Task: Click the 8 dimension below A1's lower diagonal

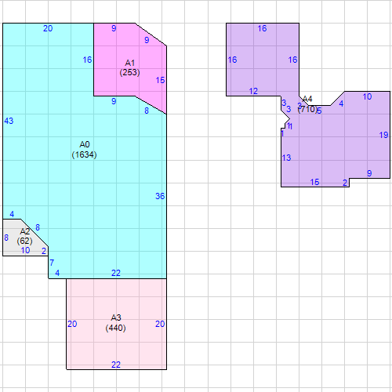Action: (147, 111)
